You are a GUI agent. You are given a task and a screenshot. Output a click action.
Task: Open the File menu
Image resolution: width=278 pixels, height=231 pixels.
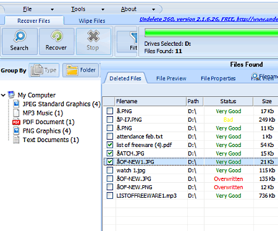tap(27, 9)
